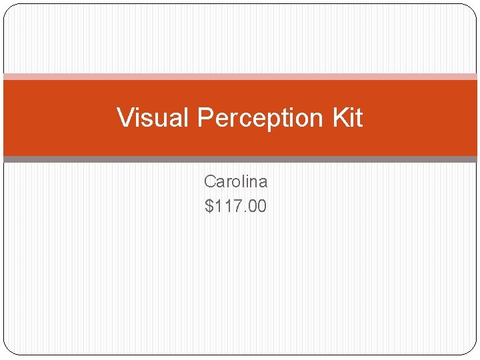
Task: Select the word "Kit" in title
Action: (x=347, y=117)
